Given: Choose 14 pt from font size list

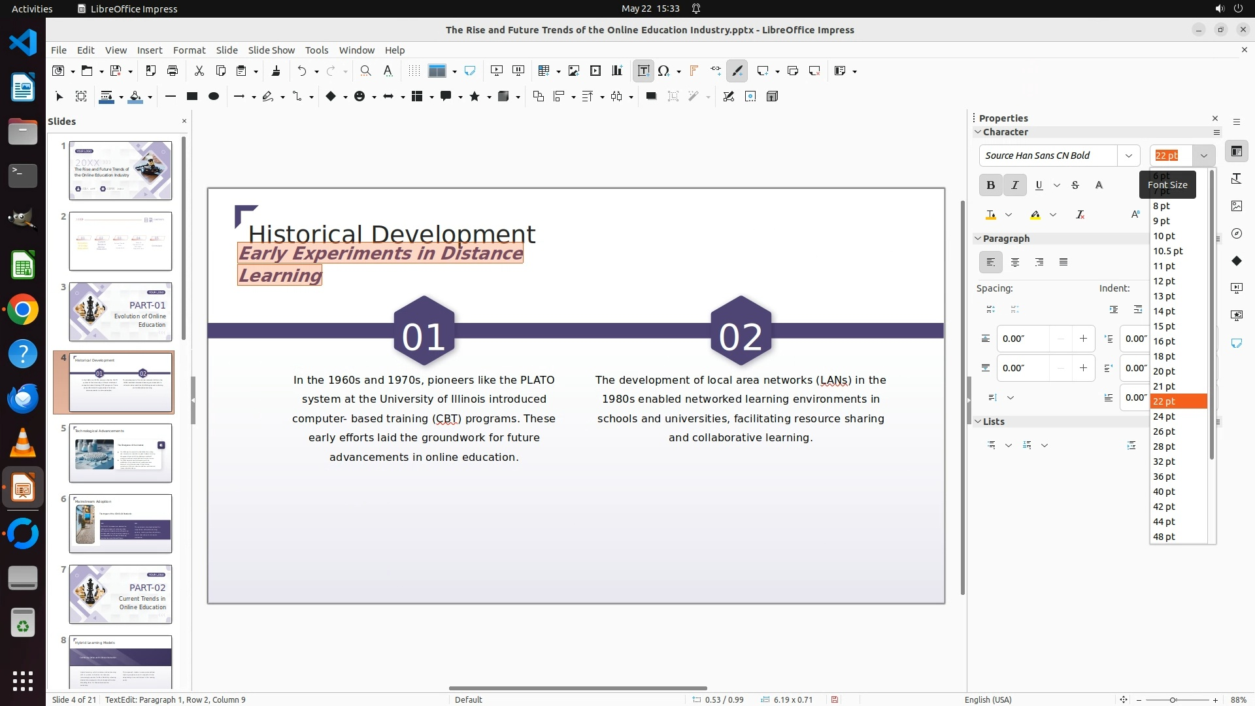Looking at the screenshot, I should pos(1164,311).
